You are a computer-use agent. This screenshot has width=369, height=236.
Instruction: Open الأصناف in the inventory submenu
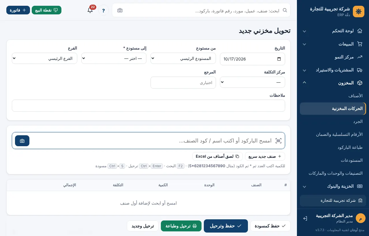[x=333, y=96]
